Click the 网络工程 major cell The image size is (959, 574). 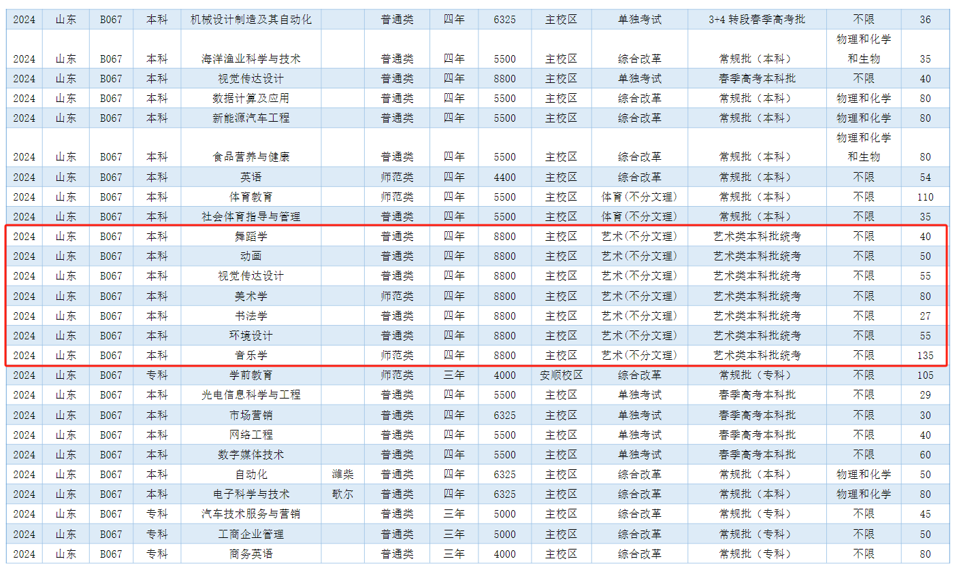[x=250, y=435]
